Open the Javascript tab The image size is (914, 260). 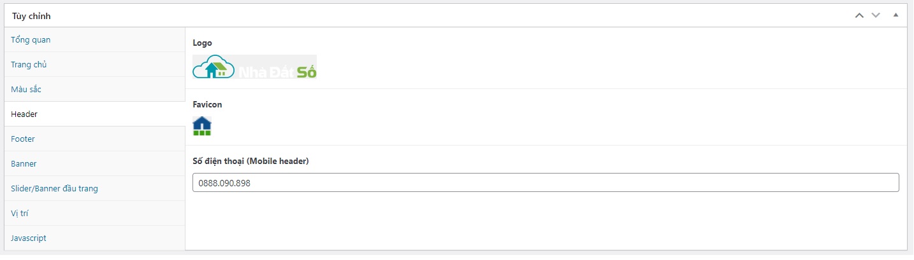coord(29,238)
